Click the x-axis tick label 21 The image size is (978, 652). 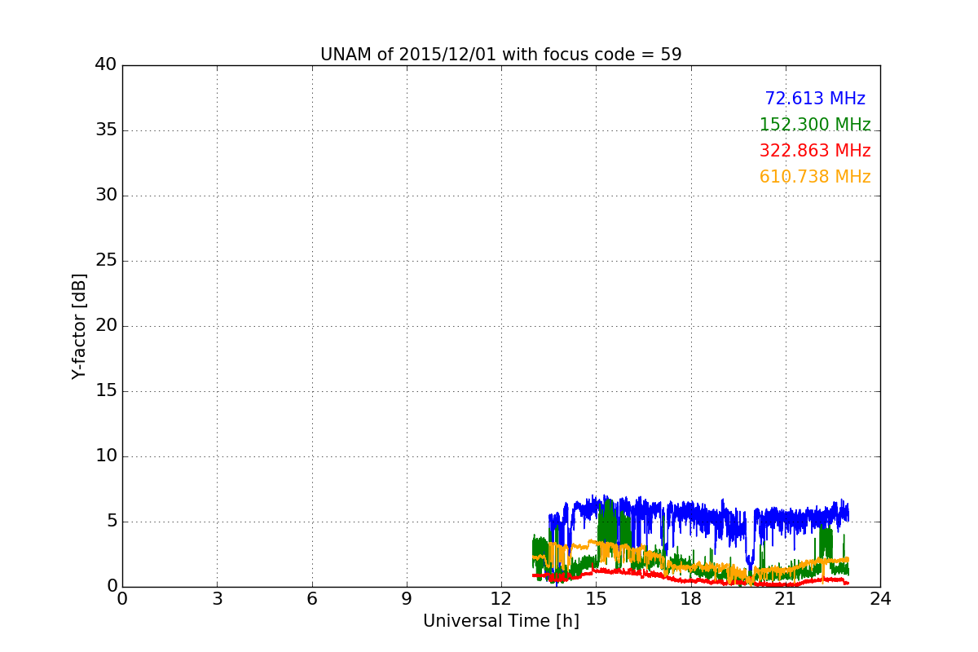click(786, 599)
